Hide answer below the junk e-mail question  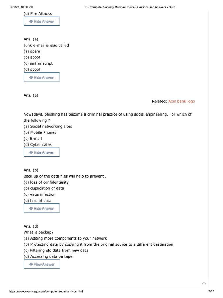(42, 77)
